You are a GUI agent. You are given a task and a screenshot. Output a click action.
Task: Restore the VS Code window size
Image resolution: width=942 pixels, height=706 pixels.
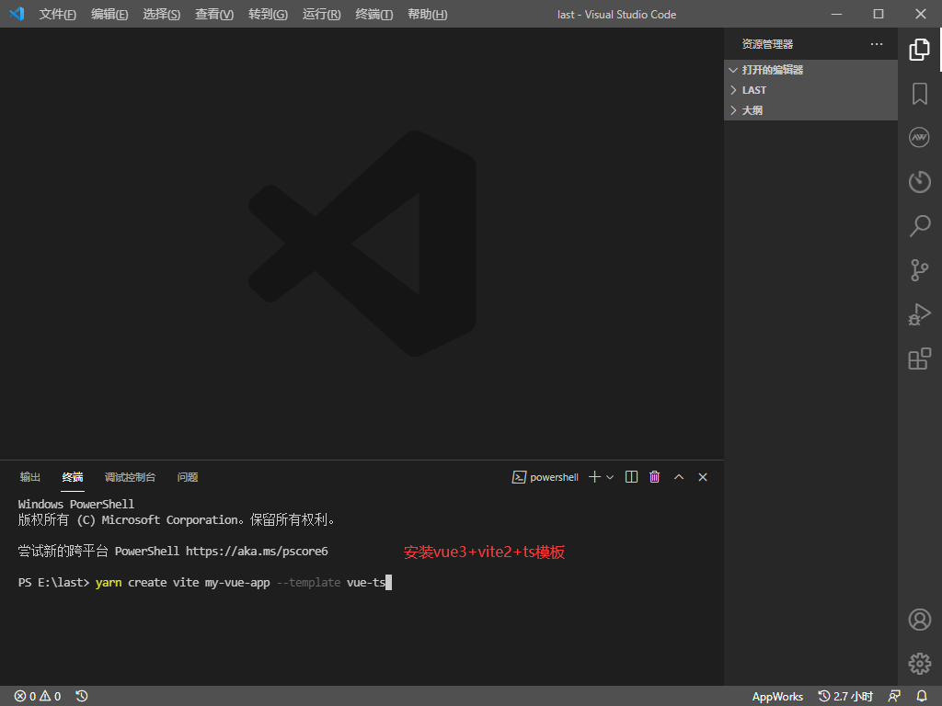point(879,14)
